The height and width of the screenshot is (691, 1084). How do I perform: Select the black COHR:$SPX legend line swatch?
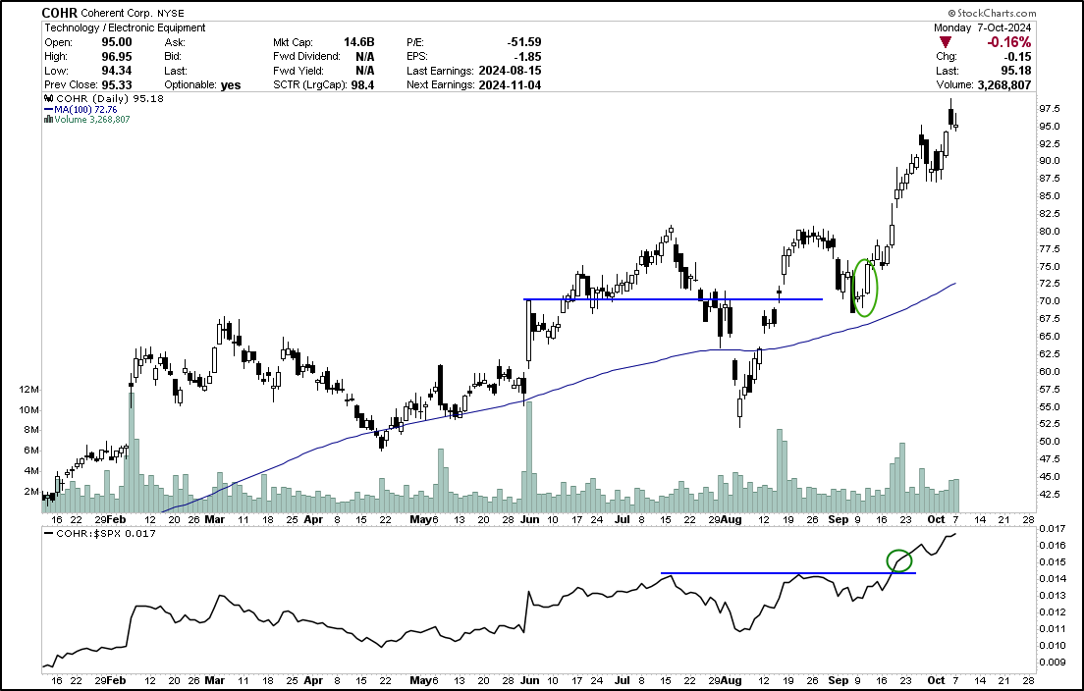[x=48, y=533]
